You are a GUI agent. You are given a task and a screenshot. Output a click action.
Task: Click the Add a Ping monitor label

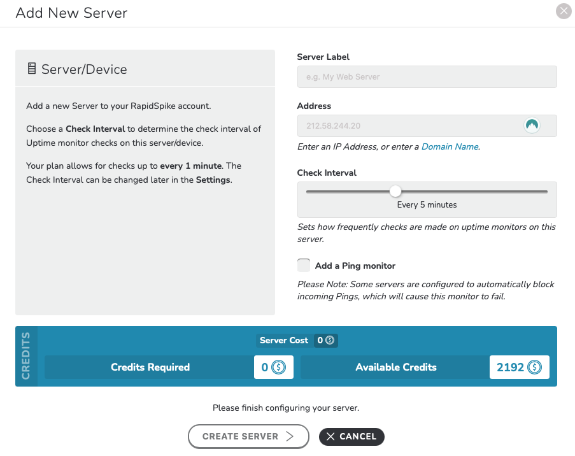click(x=355, y=266)
